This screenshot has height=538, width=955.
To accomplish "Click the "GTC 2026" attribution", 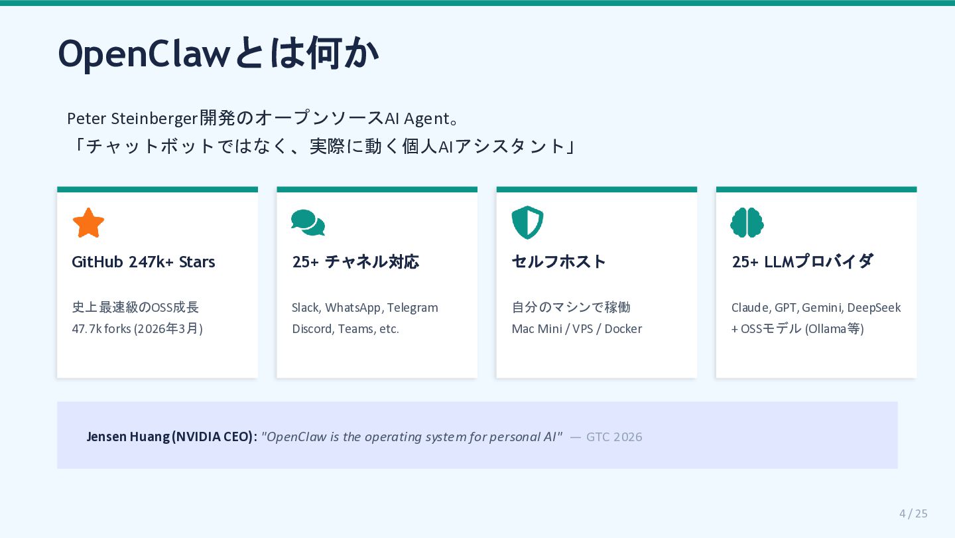I will click(x=613, y=437).
